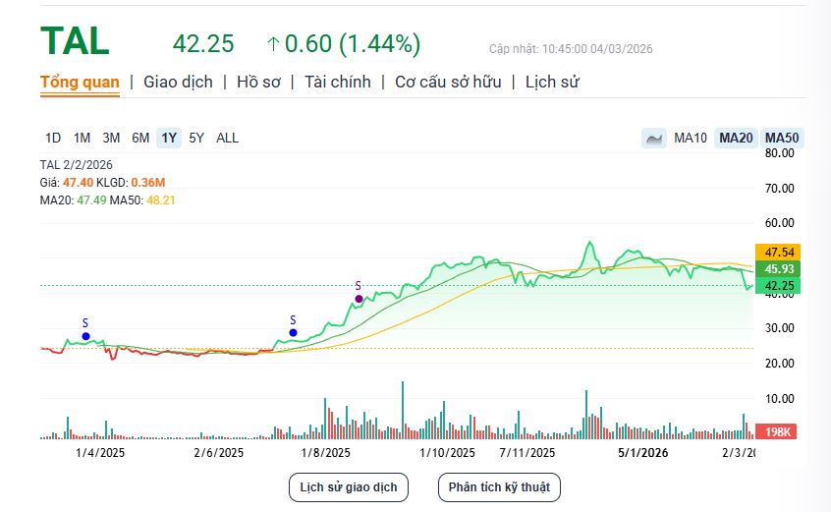Select the 1M time range
Viewport: 831px width, 512px height.
click(x=83, y=139)
